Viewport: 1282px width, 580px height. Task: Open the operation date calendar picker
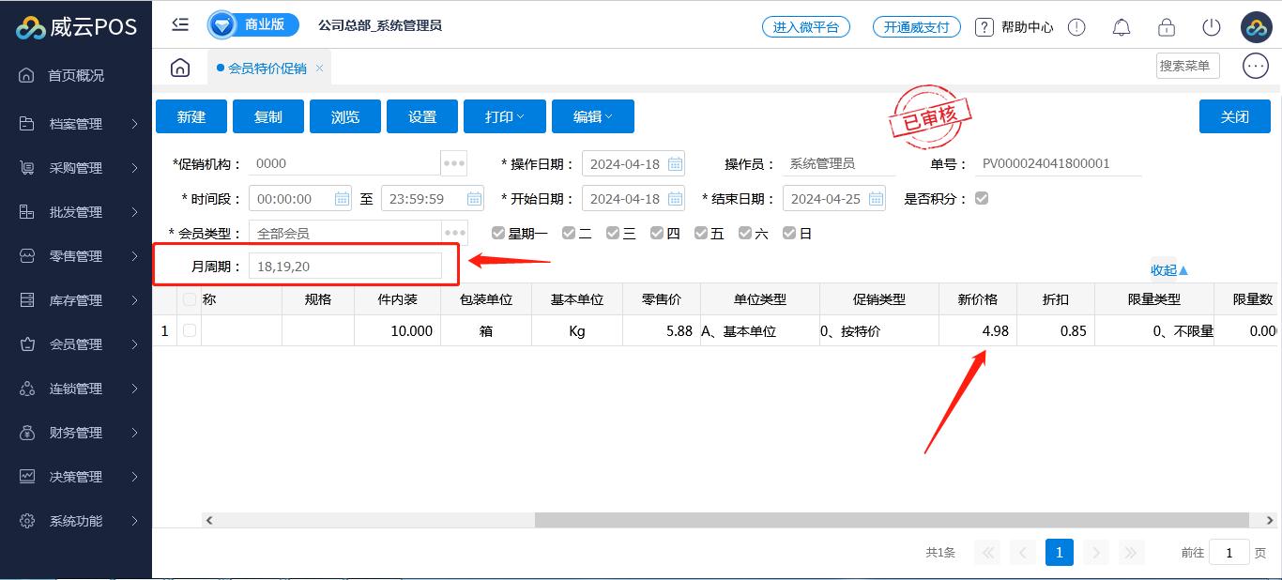(675, 163)
